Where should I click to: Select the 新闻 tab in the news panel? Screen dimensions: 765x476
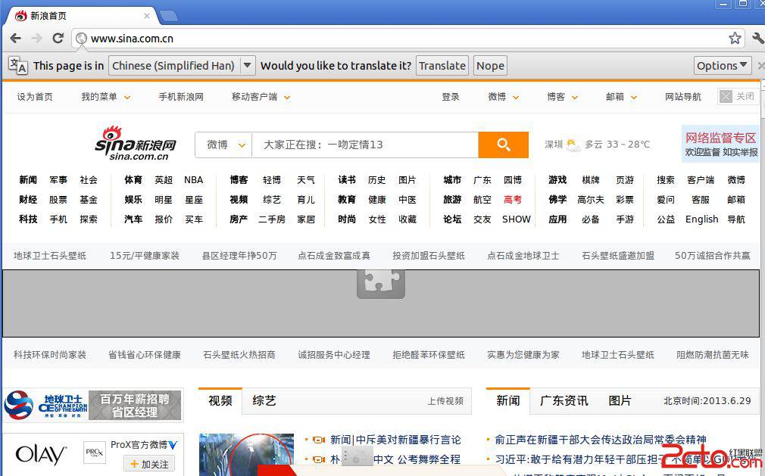pos(508,401)
